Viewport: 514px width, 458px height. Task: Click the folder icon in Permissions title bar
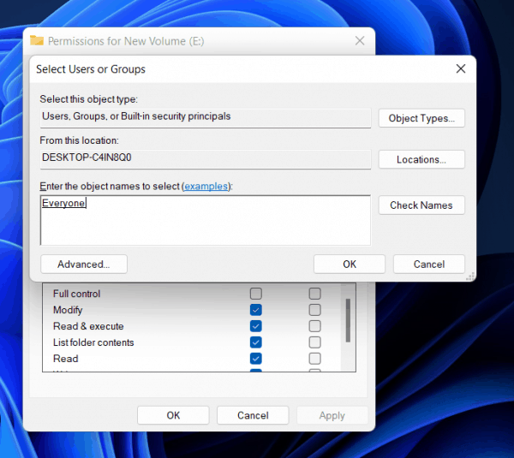(37, 40)
